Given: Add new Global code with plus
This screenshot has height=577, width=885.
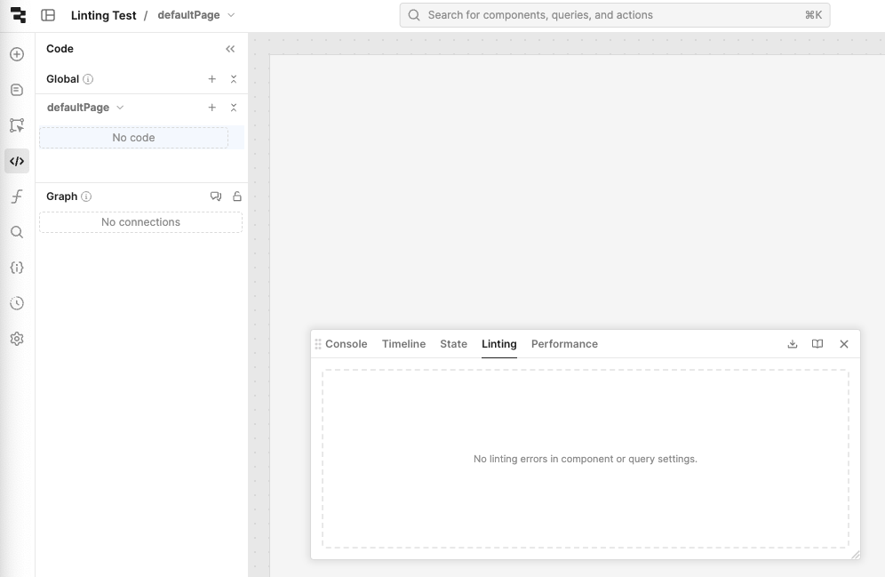Looking at the screenshot, I should pyautogui.click(x=212, y=79).
